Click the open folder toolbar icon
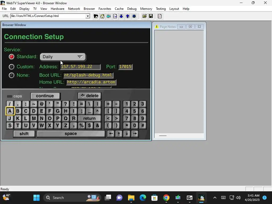This screenshot has height=204, width=272. pyautogui.click(x=144, y=16)
